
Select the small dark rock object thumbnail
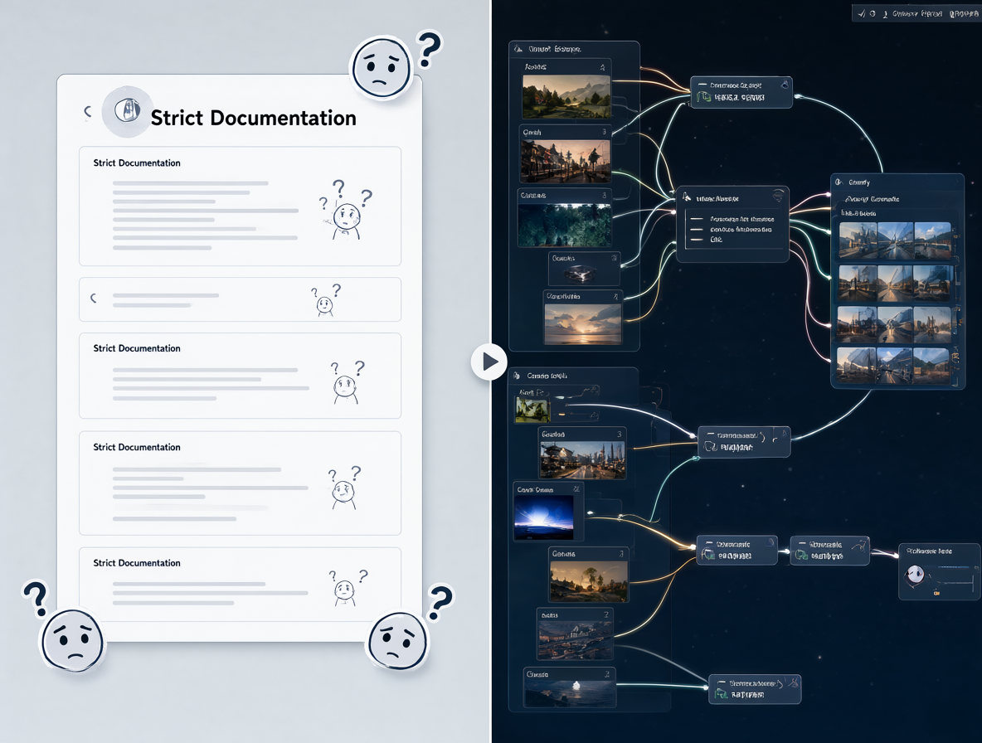point(581,274)
